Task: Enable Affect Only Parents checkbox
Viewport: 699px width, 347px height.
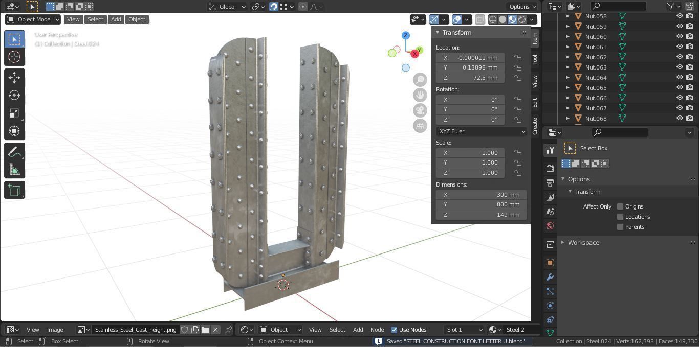Action: pos(620,227)
